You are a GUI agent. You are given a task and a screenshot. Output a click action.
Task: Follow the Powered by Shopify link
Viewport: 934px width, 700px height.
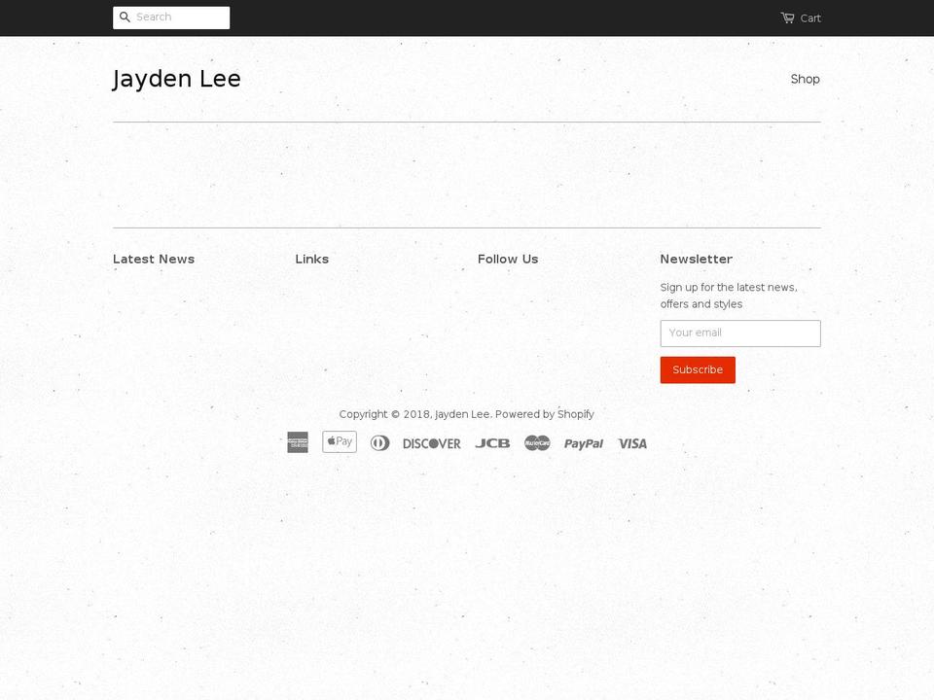pyautogui.click(x=545, y=414)
